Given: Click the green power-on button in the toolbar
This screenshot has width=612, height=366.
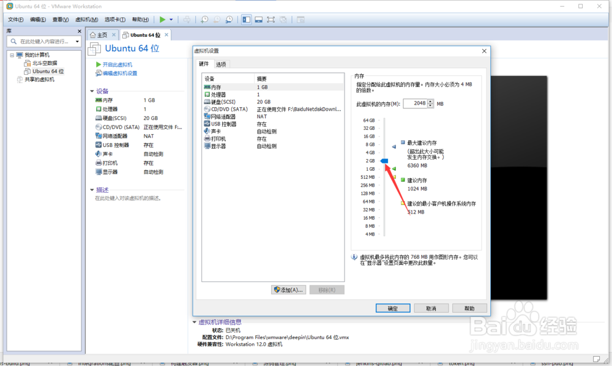Looking at the screenshot, I should point(162,19).
